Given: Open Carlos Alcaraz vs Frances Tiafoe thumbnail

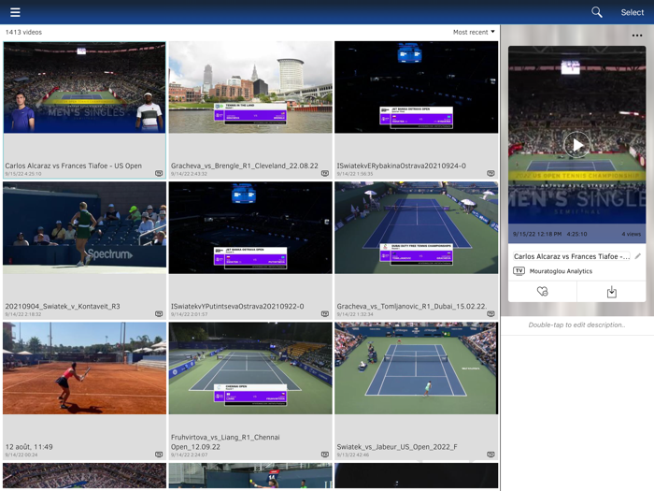Looking at the screenshot, I should click(x=85, y=87).
